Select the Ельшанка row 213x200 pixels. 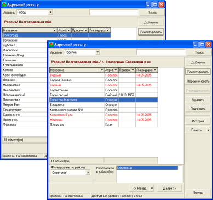point(103,105)
